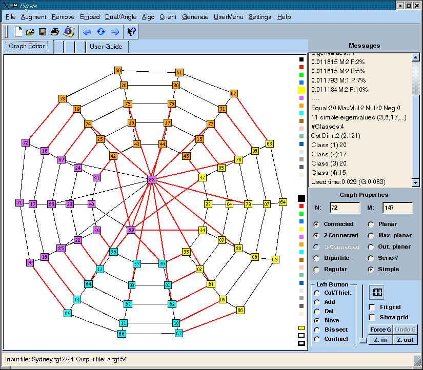This screenshot has height=370, width=423.
Task: Load previous graph with the left arrow
Action: point(87,32)
